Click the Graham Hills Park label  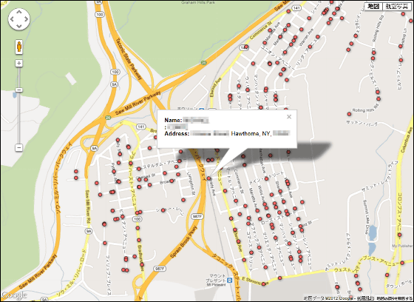[x=198, y=2]
